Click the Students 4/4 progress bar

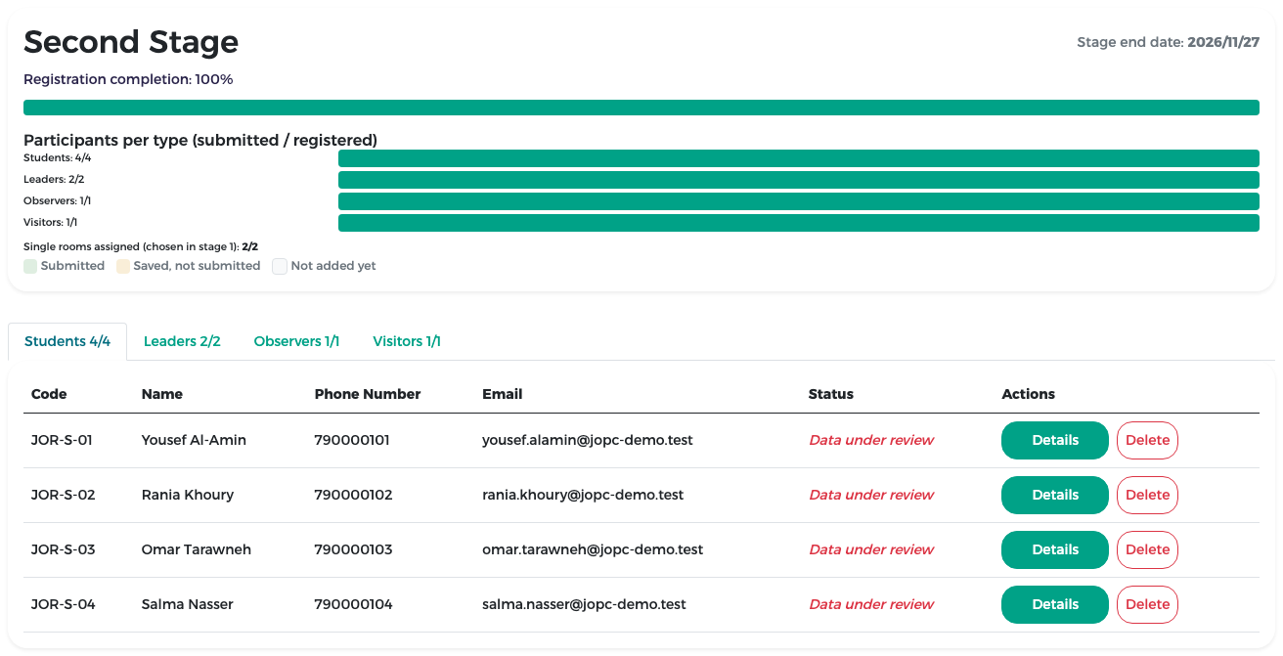coord(799,158)
